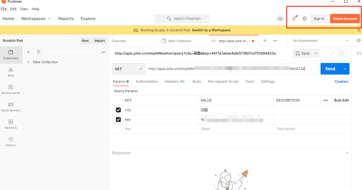Click the Bulk Edit link

341,100
